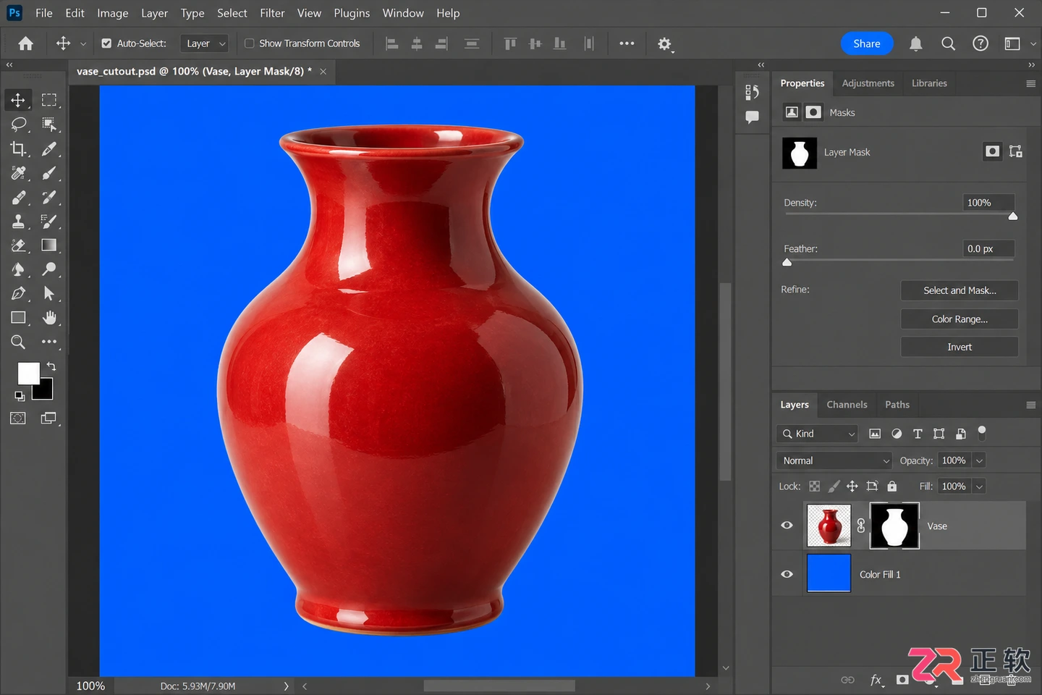The height and width of the screenshot is (695, 1042).
Task: Open the Layer menu
Action: (x=154, y=13)
